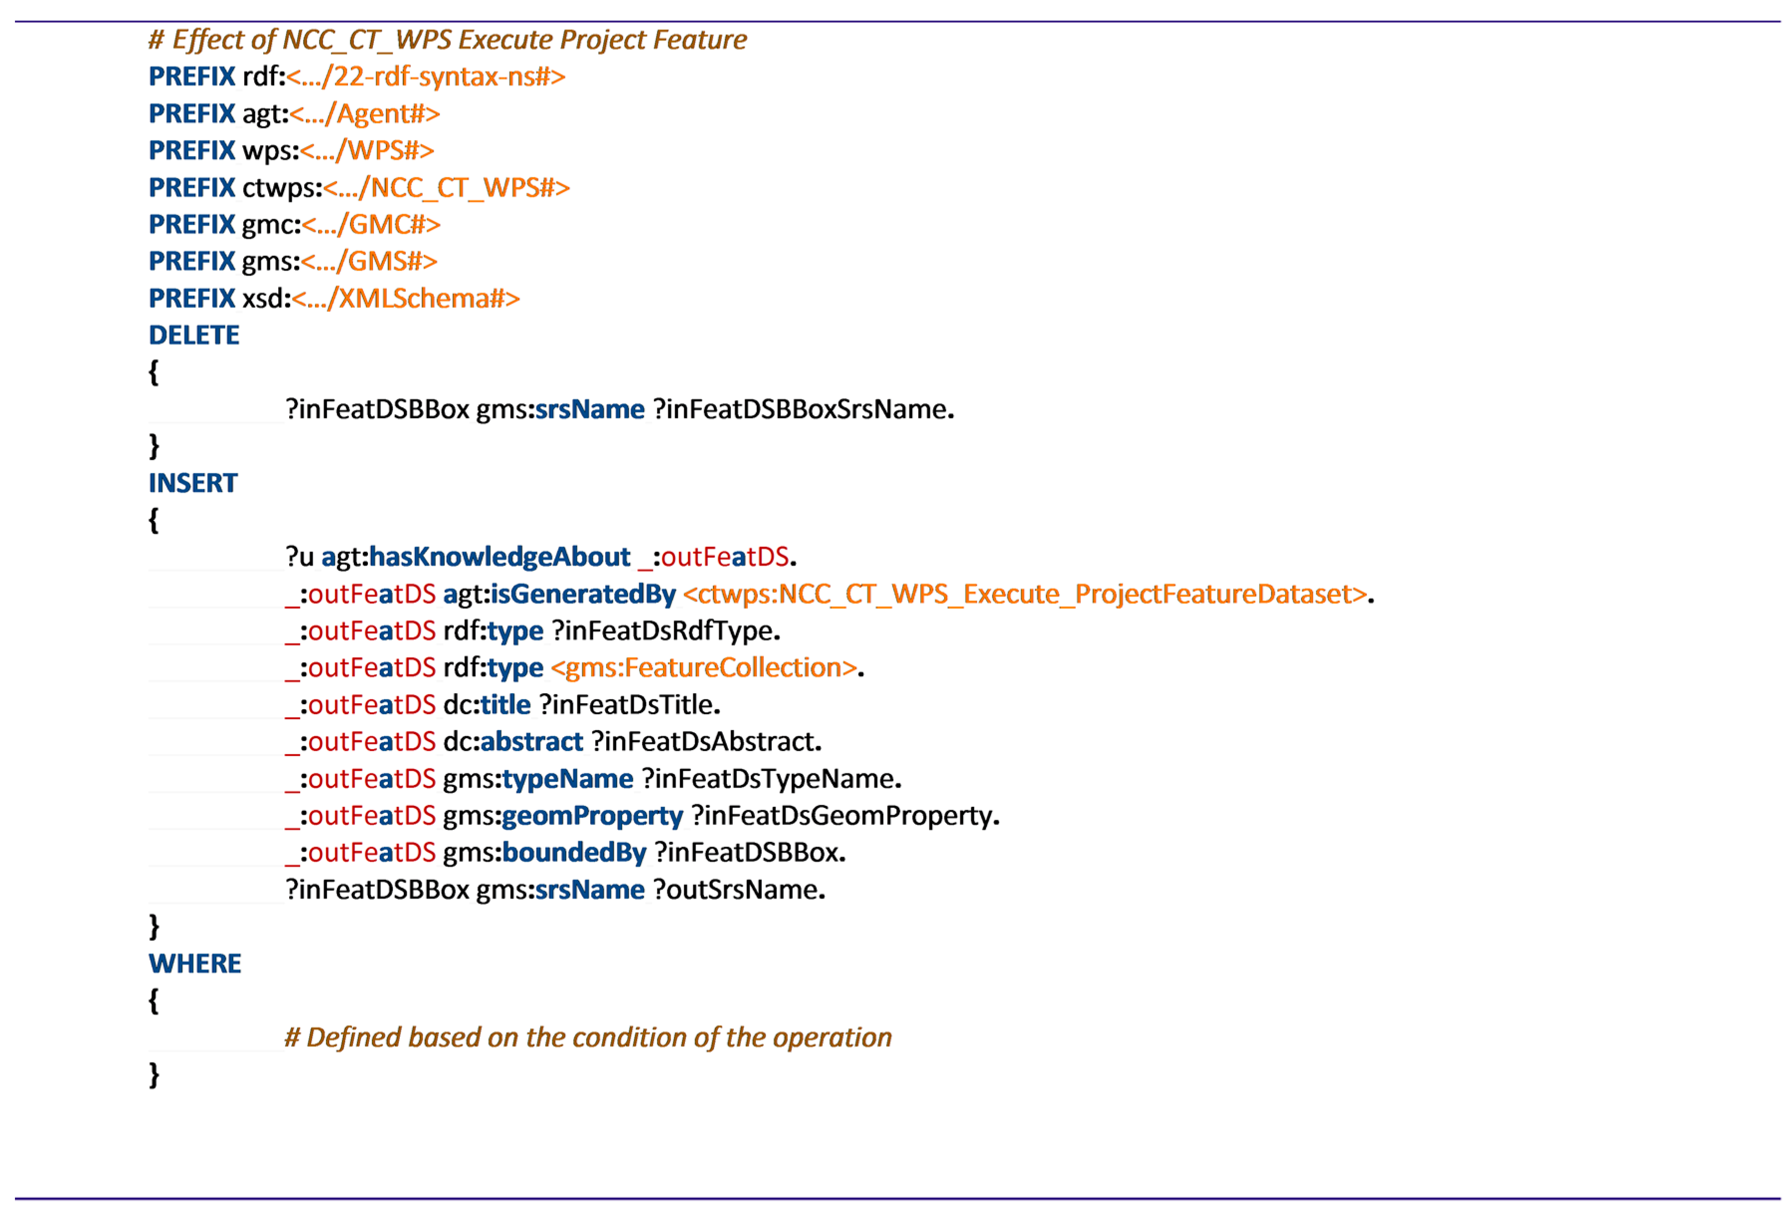Click the ?outSrsName variable
The image size is (1791, 1211).
pos(738,890)
